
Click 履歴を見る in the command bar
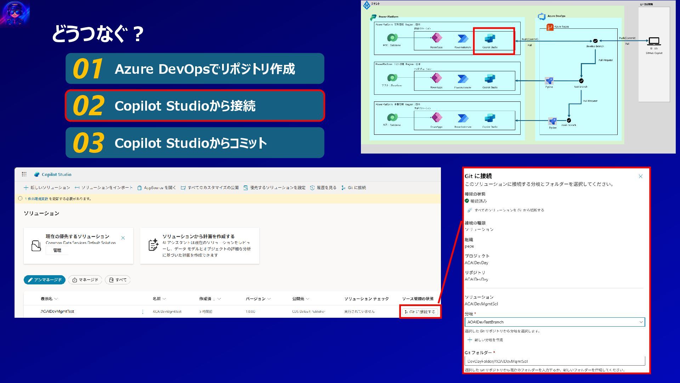(323, 188)
